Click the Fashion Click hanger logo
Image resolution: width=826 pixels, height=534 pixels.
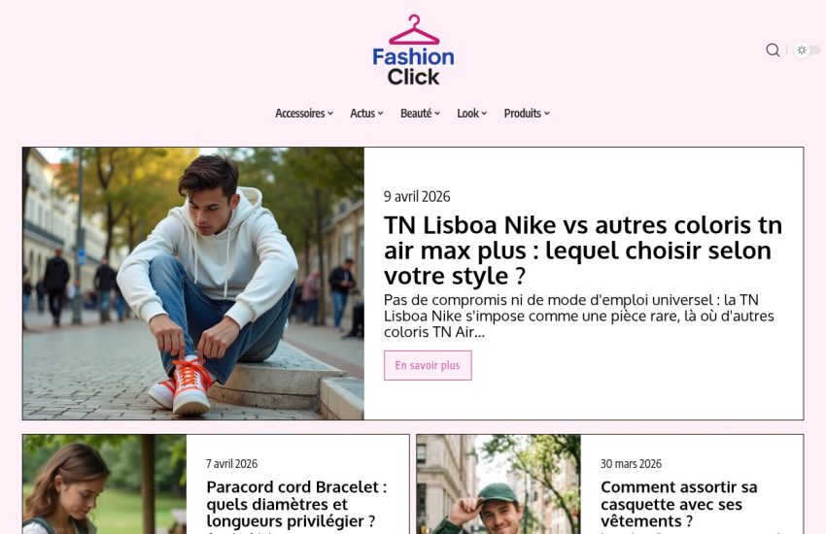click(x=414, y=50)
